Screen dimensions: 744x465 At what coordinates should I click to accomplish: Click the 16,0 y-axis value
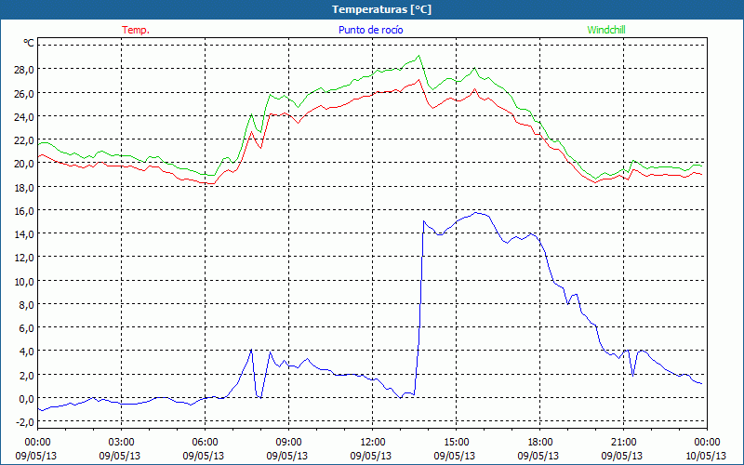[x=24, y=211]
